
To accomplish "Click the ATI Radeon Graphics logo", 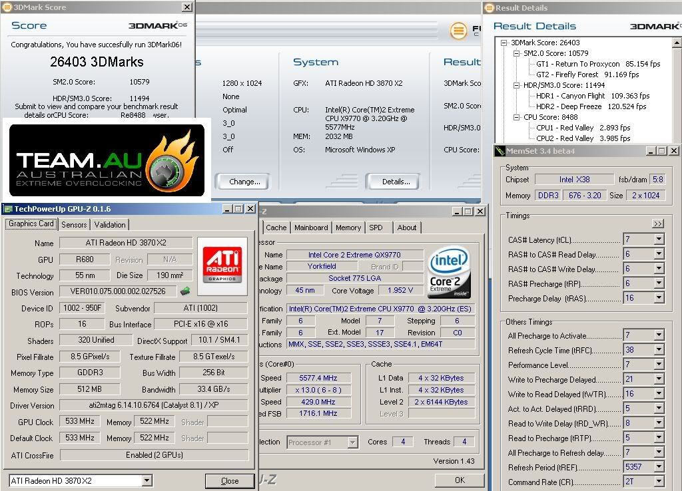I will point(222,265).
